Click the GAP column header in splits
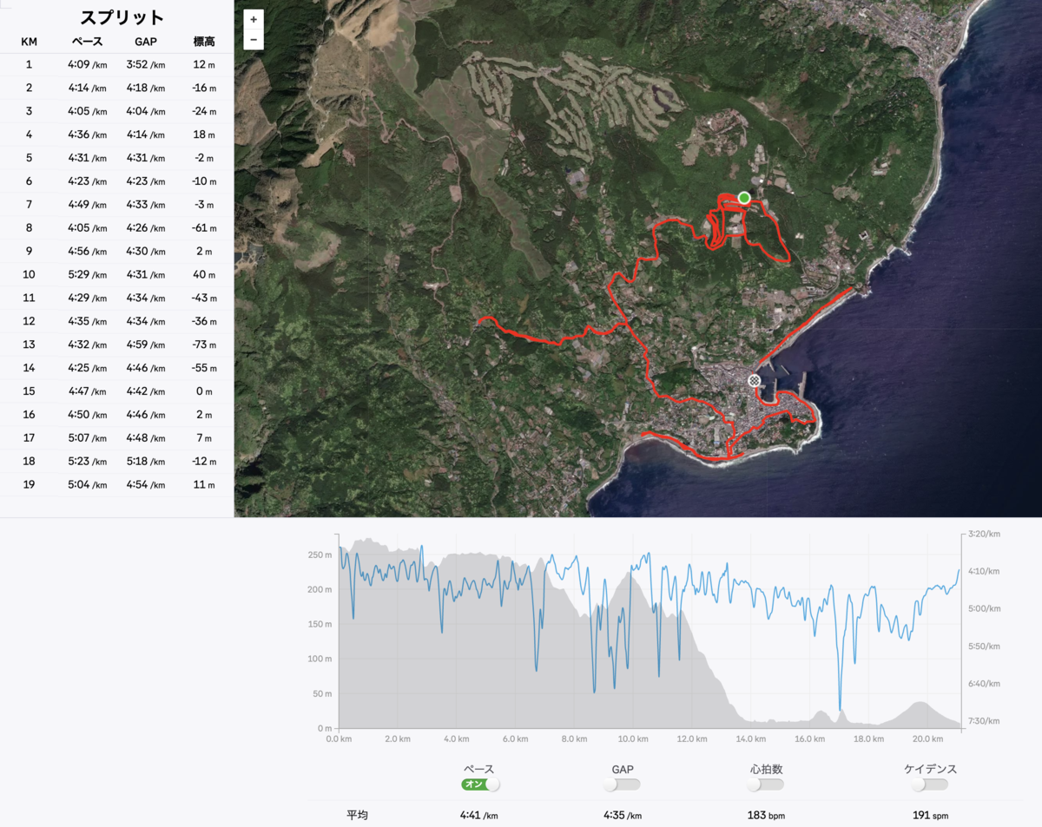This screenshot has width=1042, height=827. click(145, 41)
